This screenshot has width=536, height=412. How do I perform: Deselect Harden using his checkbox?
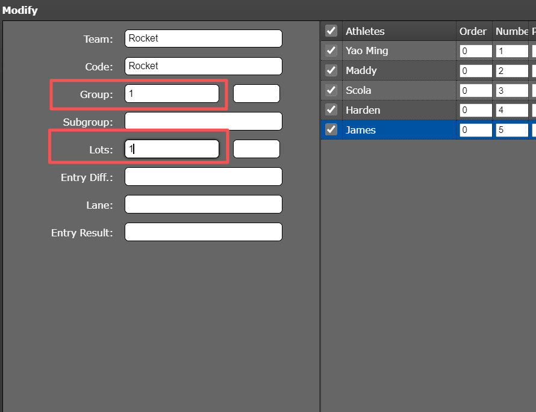(331, 111)
